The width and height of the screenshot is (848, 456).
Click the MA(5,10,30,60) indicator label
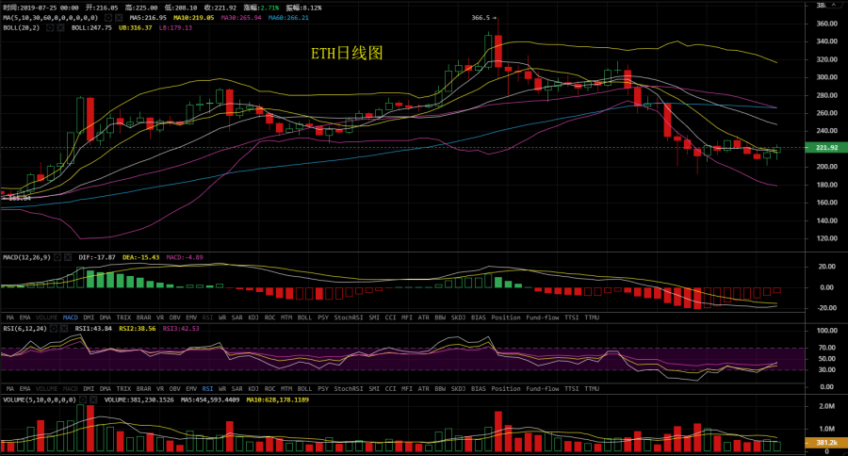pyautogui.click(x=47, y=18)
